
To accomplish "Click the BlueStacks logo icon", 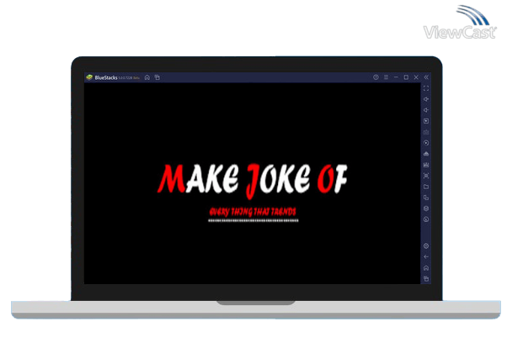I will (x=89, y=77).
